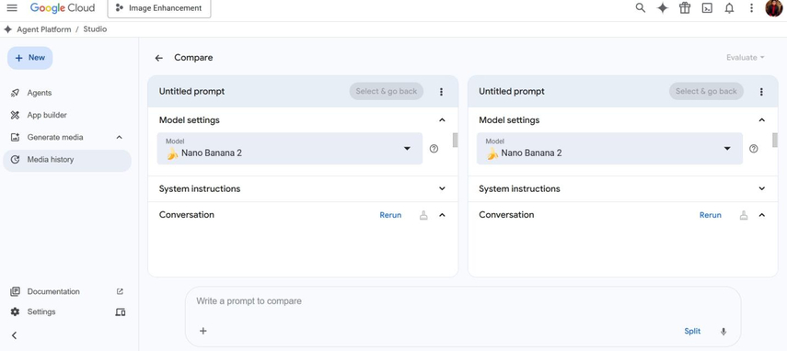Focus the Write a prompt to compare field
This screenshot has width=787, height=351.
[x=463, y=301]
